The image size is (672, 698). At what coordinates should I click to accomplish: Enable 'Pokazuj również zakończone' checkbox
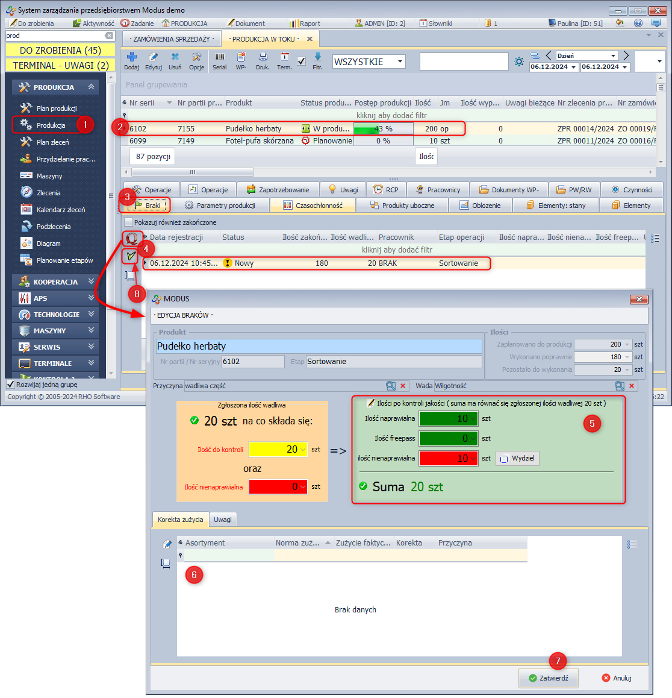click(128, 222)
